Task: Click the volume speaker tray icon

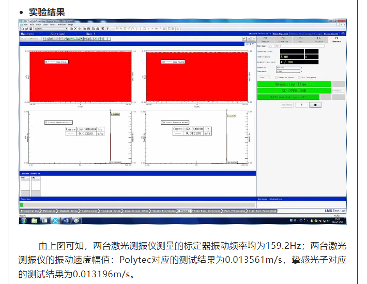Action: tap(328, 221)
